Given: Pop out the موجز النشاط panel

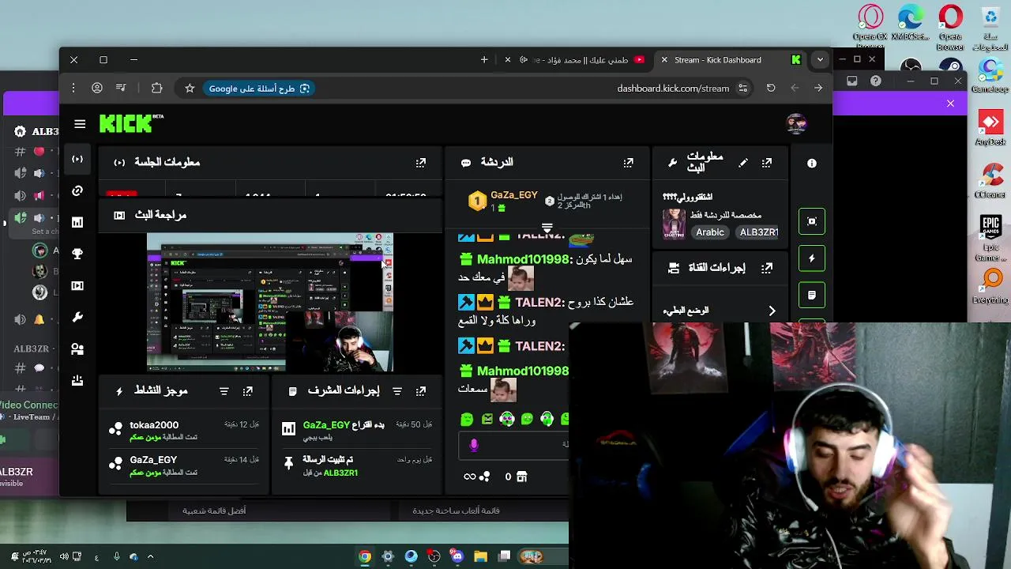Looking at the screenshot, I should click(248, 391).
